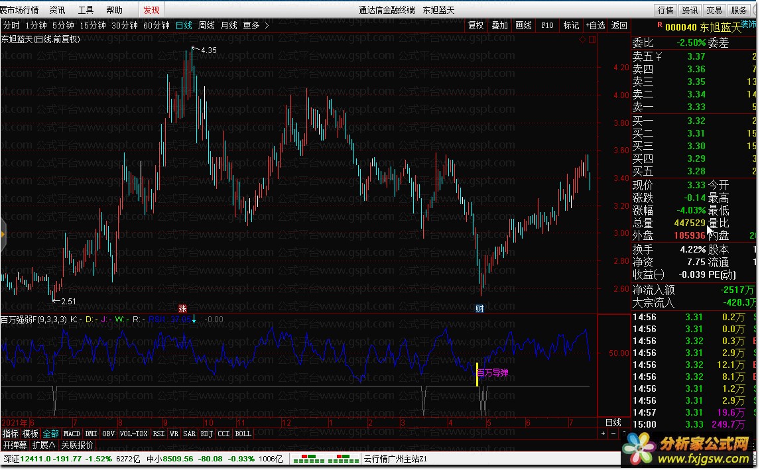Select the 日线 daily period
Screen dimensions: 760x470
(184, 25)
